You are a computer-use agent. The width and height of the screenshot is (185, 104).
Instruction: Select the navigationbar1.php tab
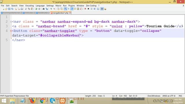point(60,13)
